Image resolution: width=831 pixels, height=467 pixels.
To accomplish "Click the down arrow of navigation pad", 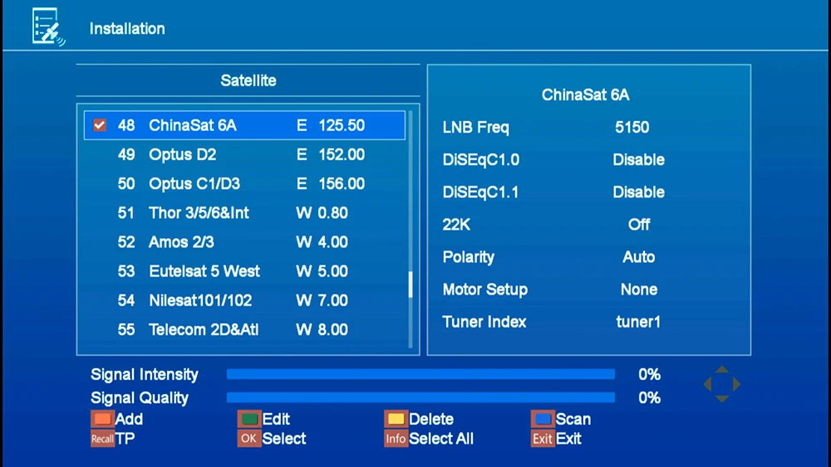I will point(722,399).
